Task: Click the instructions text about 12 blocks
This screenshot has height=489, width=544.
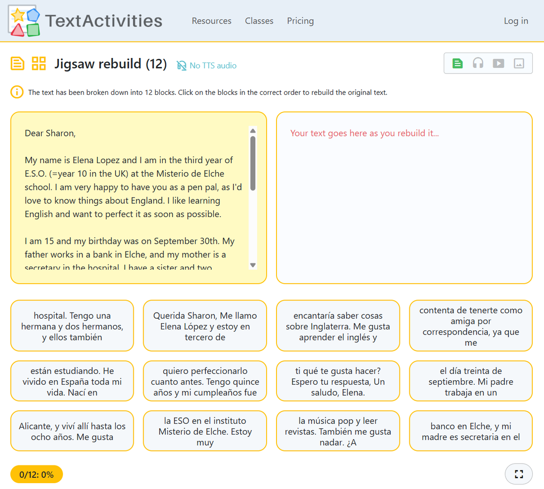Action: click(x=208, y=92)
